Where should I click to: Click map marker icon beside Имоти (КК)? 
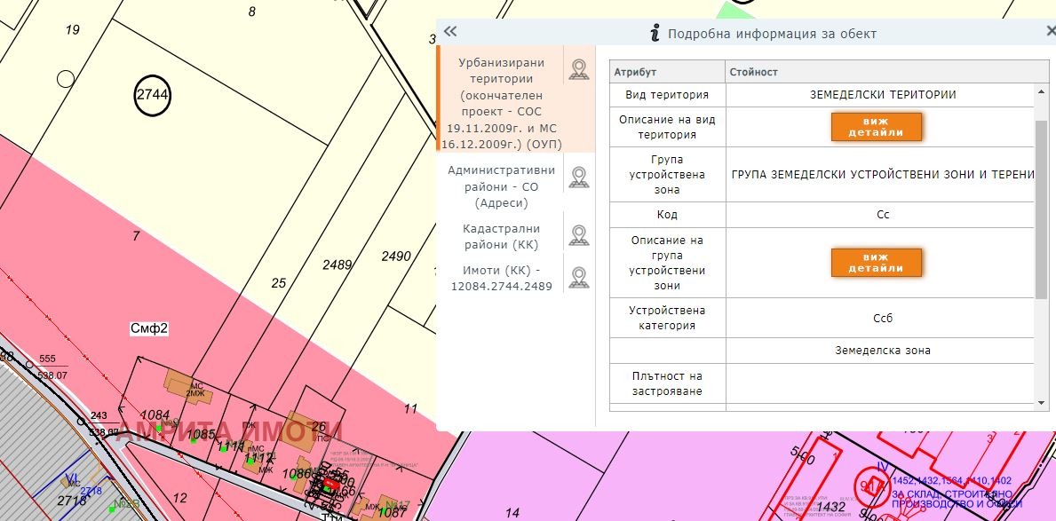pos(579,277)
